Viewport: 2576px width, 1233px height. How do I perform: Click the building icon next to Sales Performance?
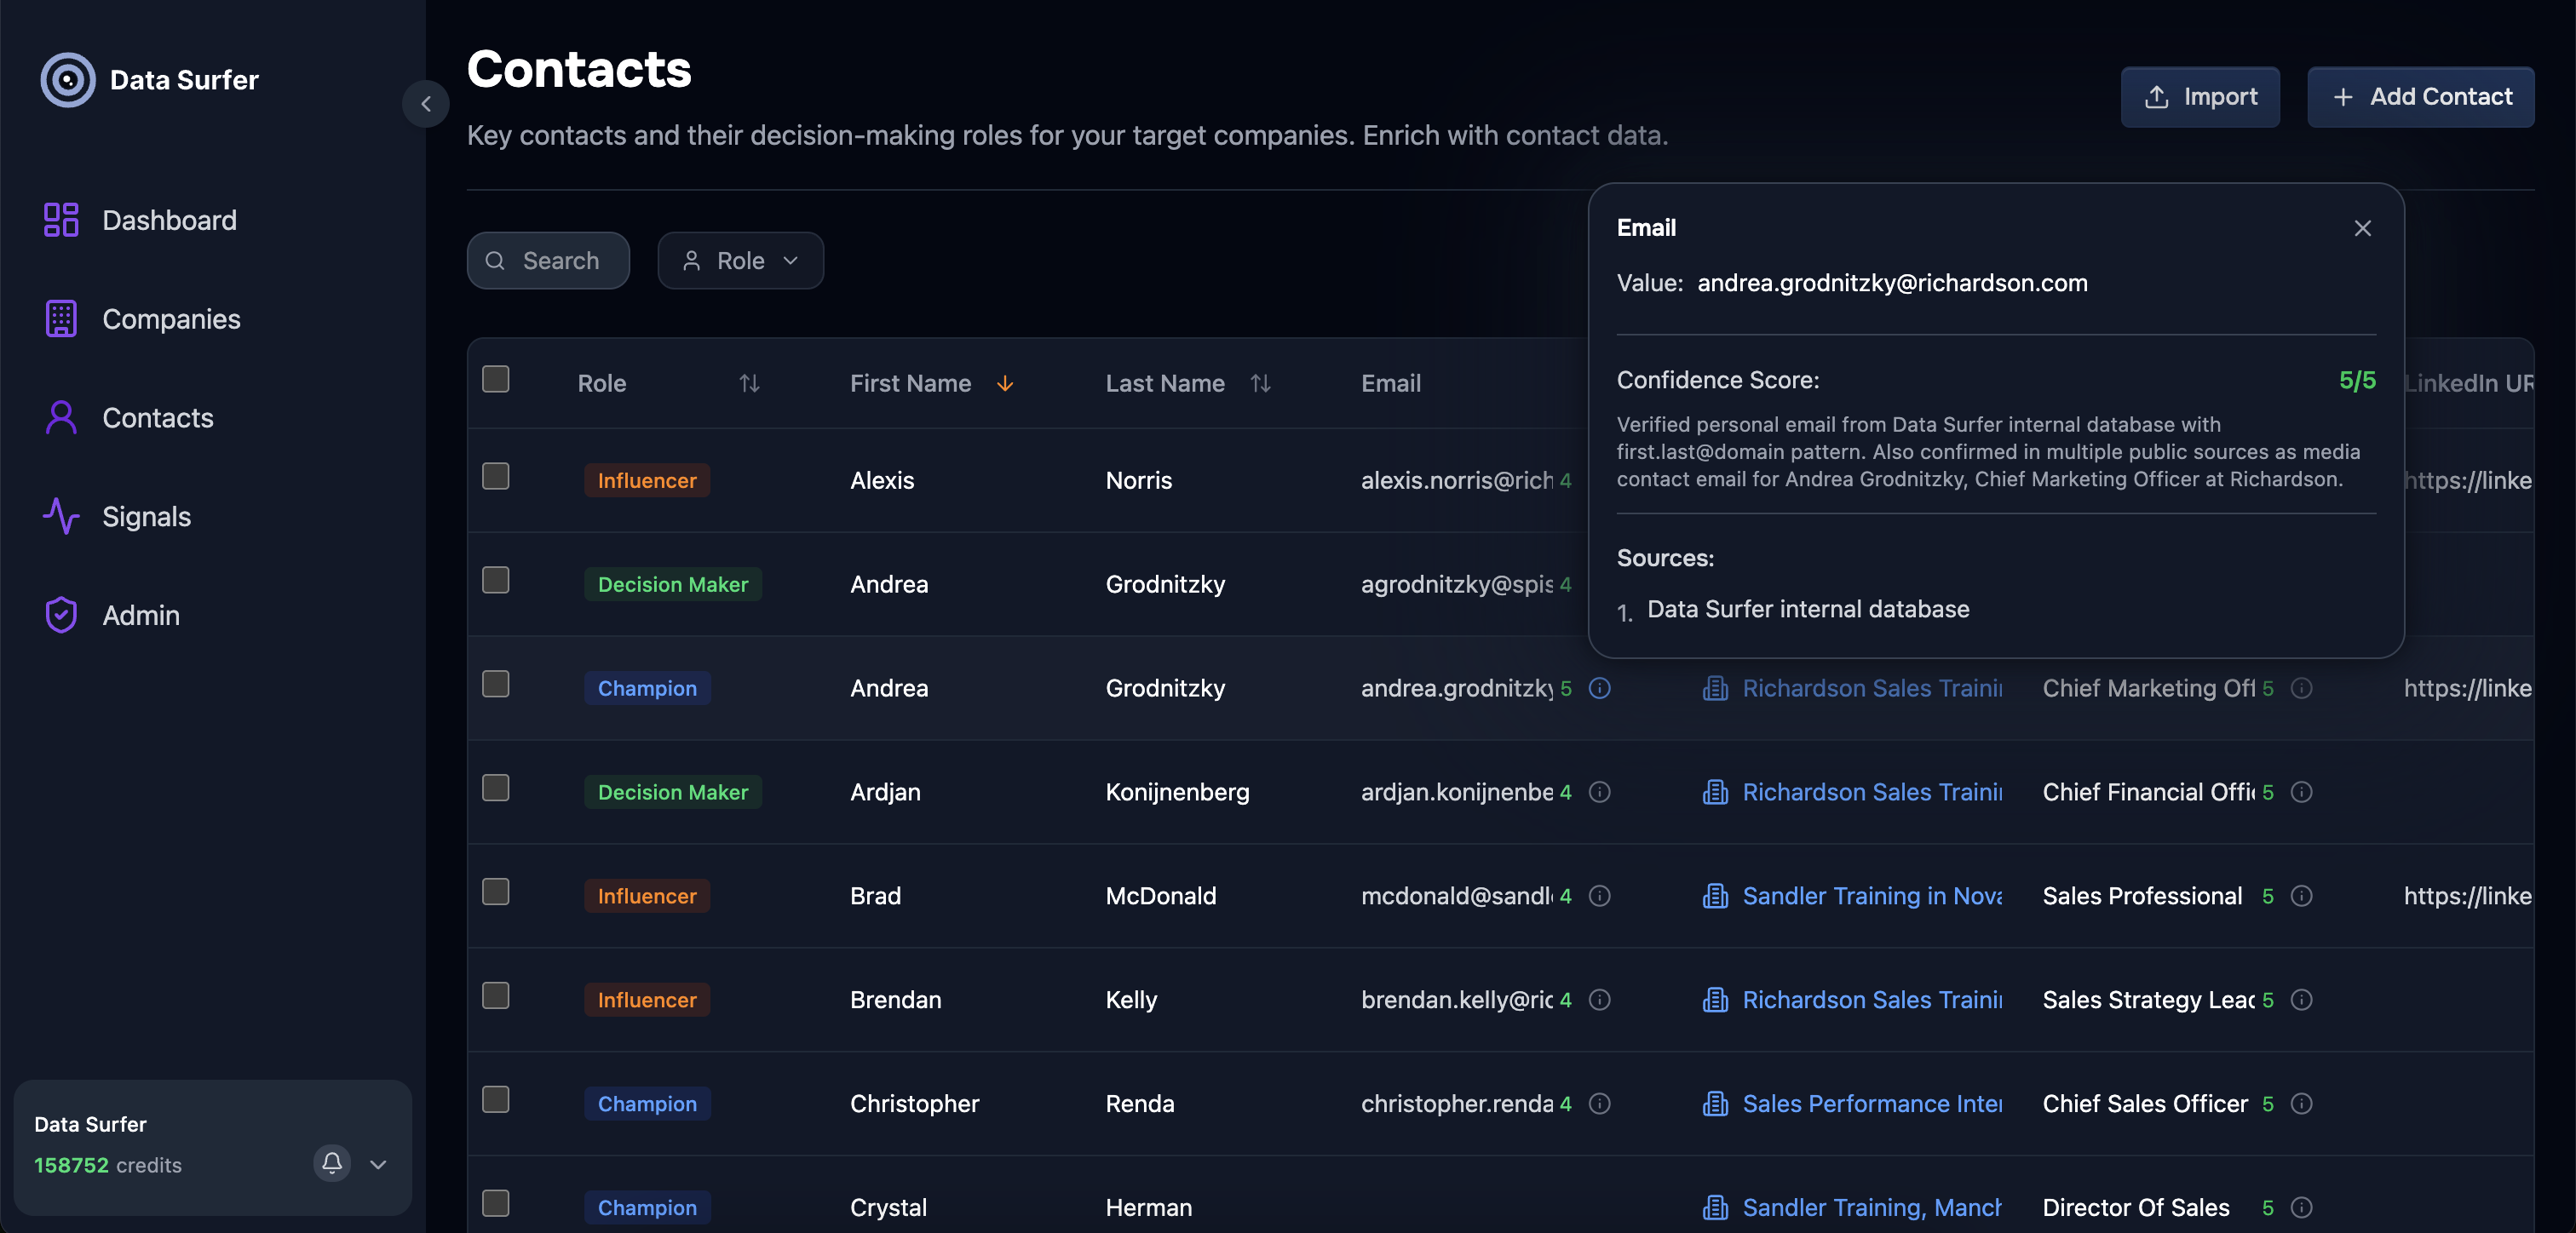tap(1714, 1104)
